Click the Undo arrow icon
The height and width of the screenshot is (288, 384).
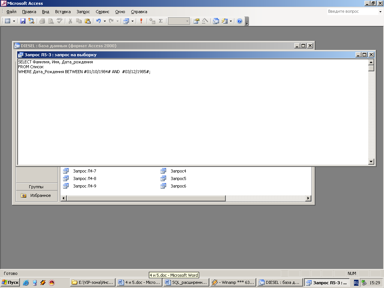(x=99, y=21)
